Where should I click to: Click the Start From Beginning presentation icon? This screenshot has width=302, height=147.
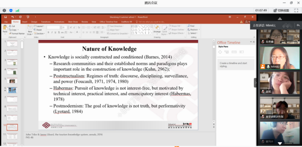click(x=28, y=17)
